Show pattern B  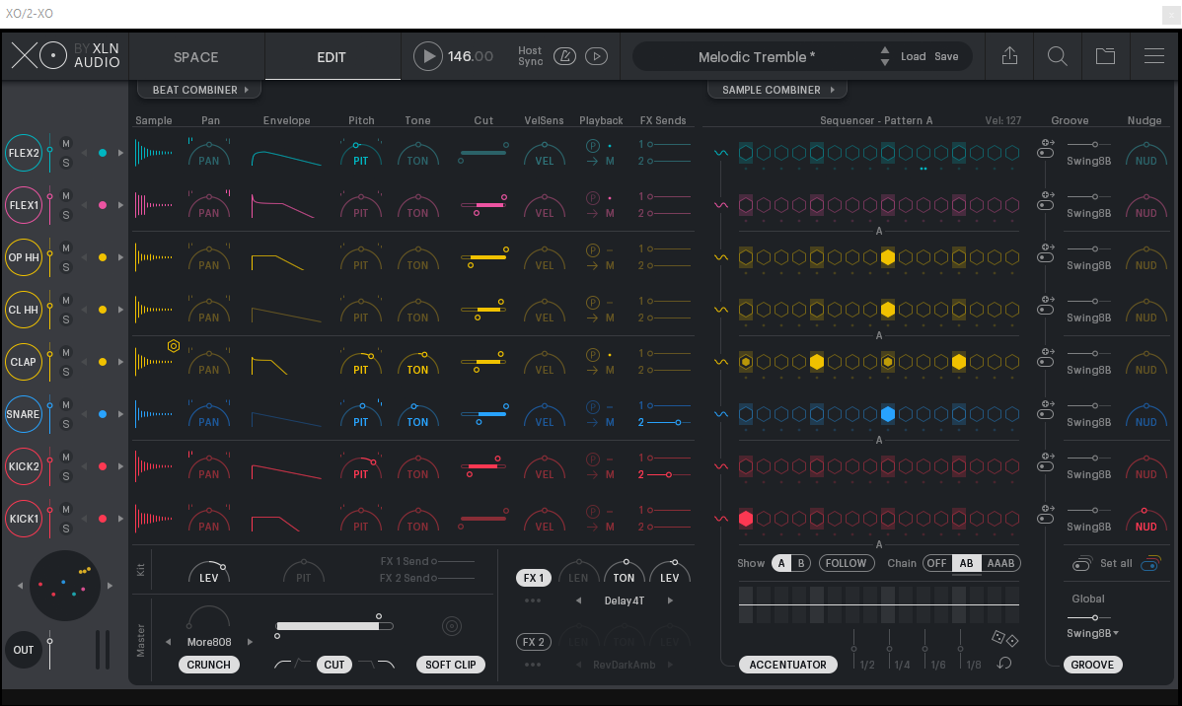click(800, 563)
